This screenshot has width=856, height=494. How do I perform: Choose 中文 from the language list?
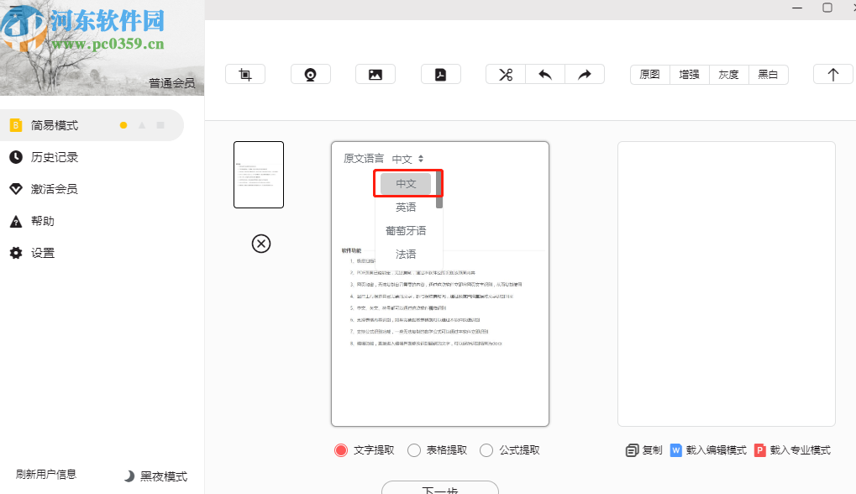pyautogui.click(x=406, y=183)
